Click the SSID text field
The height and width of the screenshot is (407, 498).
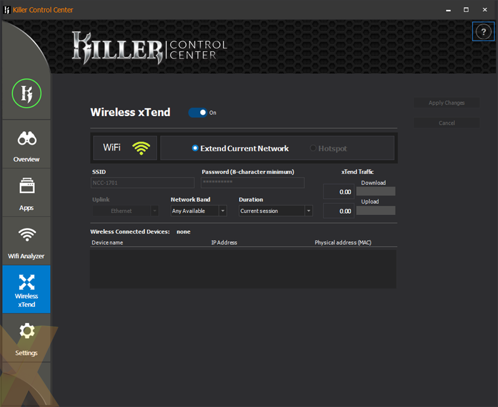142,183
